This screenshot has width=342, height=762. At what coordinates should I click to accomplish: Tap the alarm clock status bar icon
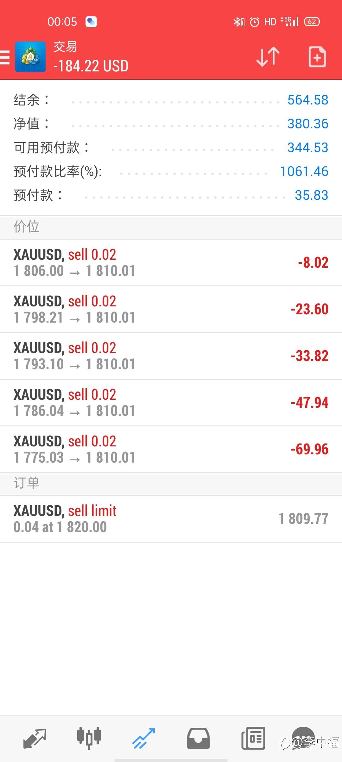click(255, 22)
